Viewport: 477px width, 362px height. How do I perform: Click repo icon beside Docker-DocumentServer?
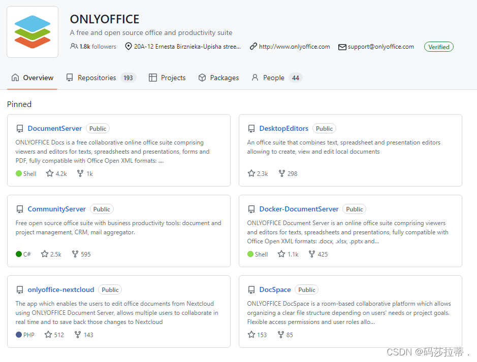[x=251, y=209]
